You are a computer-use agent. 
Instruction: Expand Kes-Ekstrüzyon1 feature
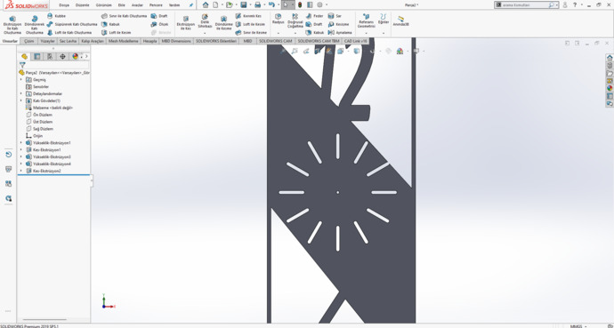click(x=21, y=150)
